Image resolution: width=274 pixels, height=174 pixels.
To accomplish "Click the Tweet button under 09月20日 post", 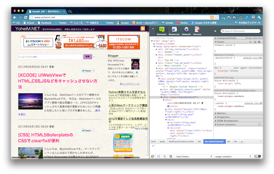I will click(86, 71).
